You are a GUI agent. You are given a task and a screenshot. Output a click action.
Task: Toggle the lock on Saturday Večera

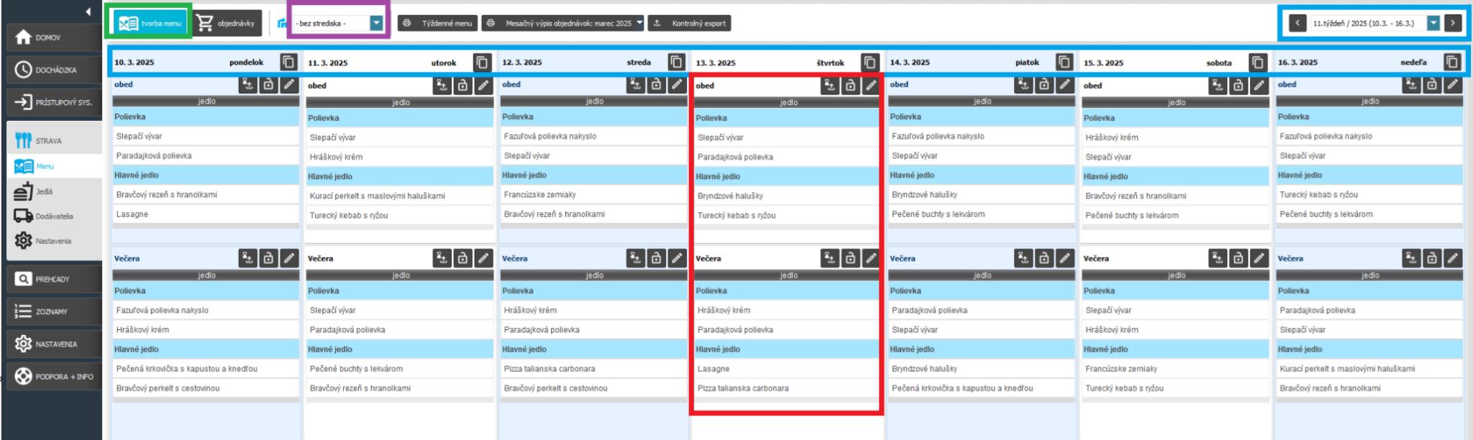1238,258
